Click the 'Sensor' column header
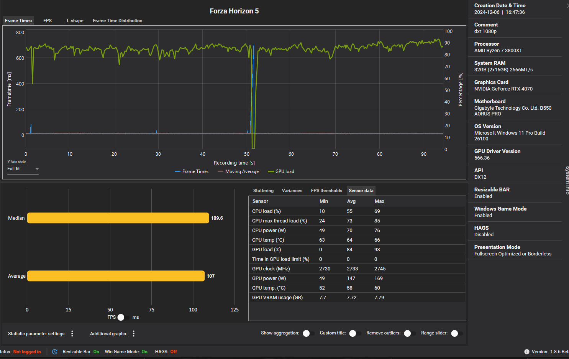This screenshot has width=569, height=359. tap(260, 201)
